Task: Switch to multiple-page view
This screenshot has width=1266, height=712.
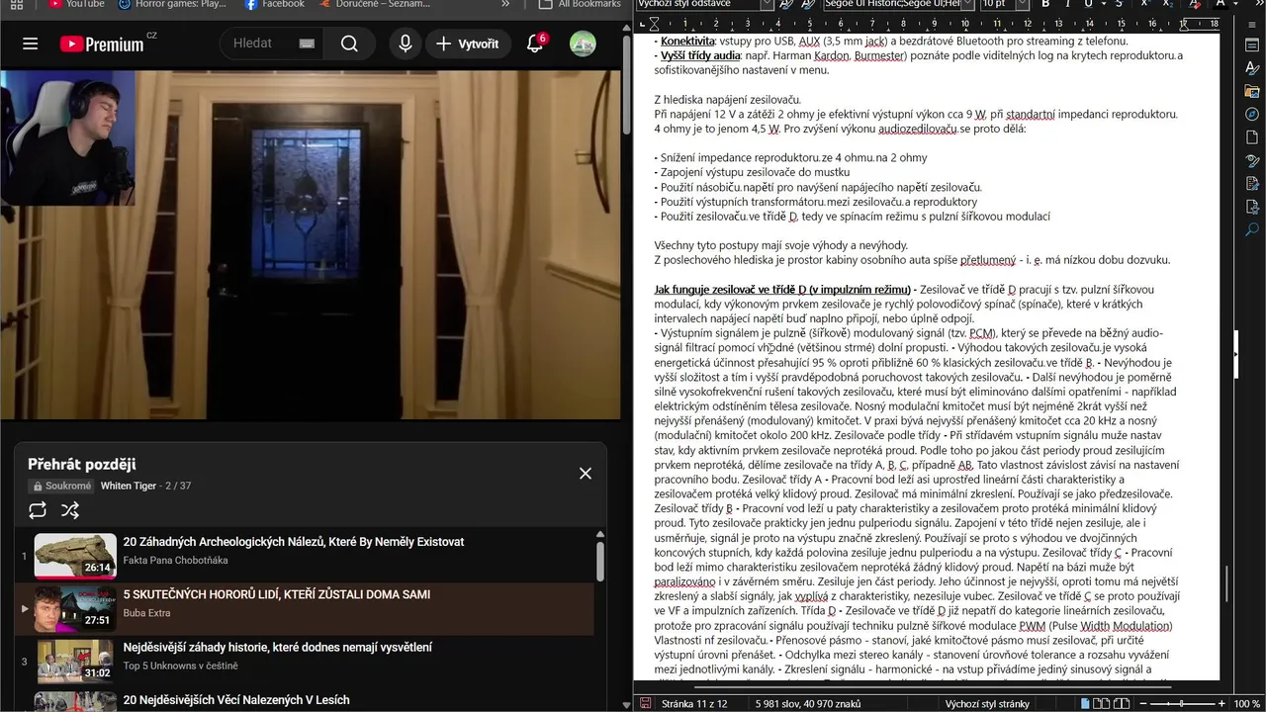Action: [x=1102, y=703]
